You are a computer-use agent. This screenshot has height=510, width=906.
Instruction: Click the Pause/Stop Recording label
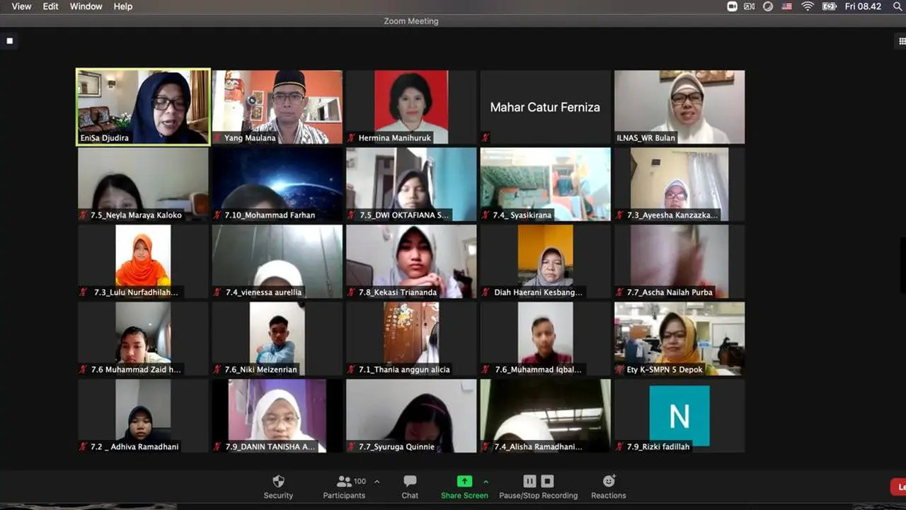click(x=539, y=496)
